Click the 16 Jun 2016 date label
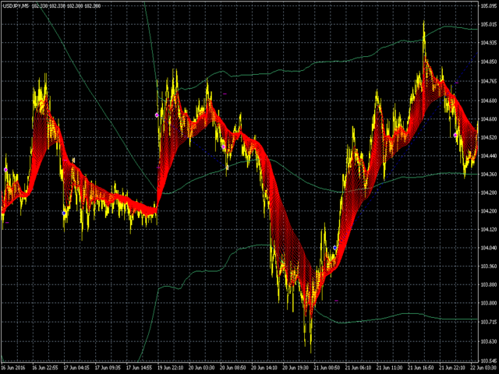Viewport: 499px width, 374px height. (x=13, y=368)
